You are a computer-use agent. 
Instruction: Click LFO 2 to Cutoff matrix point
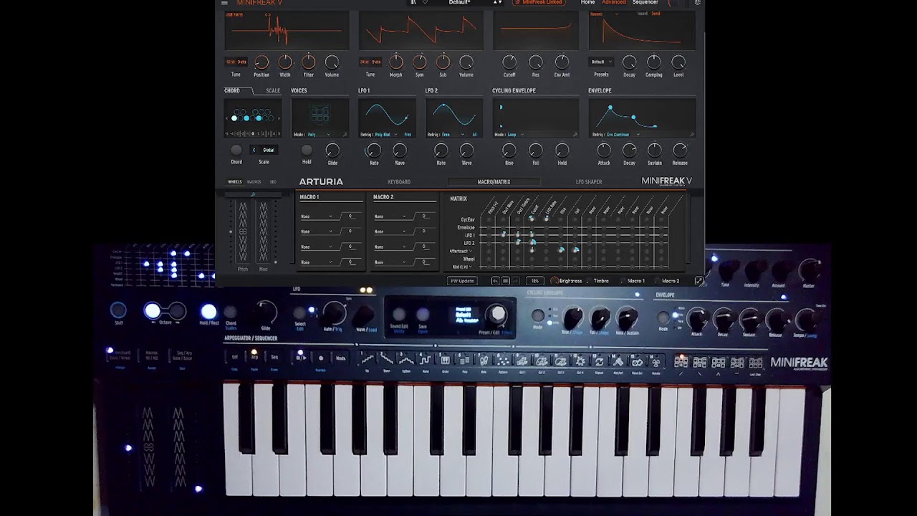coord(532,243)
